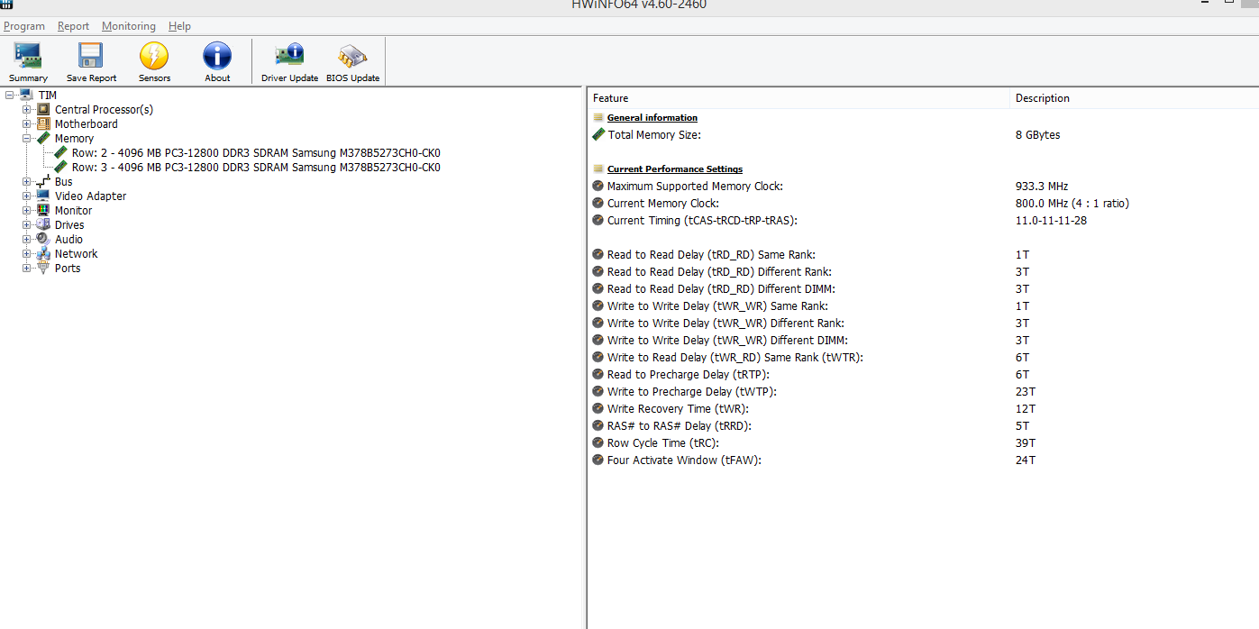
Task: Click the Bus tree icon
Action: pos(43,181)
